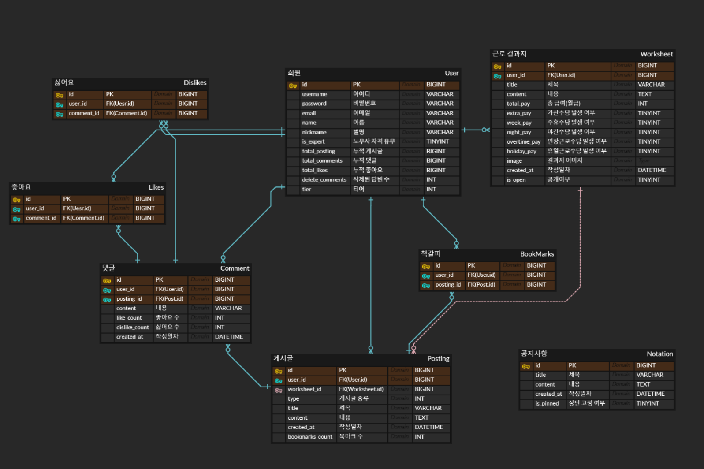Select the username column in User table

(373, 94)
